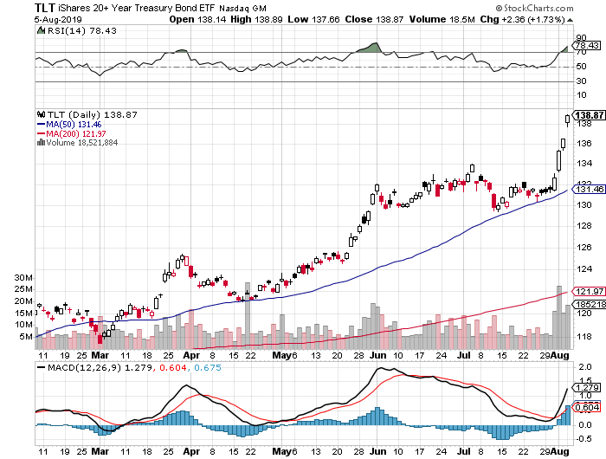606x459 pixels.
Task: Click the Volume 18,521,884 legend text
Action: (x=82, y=143)
